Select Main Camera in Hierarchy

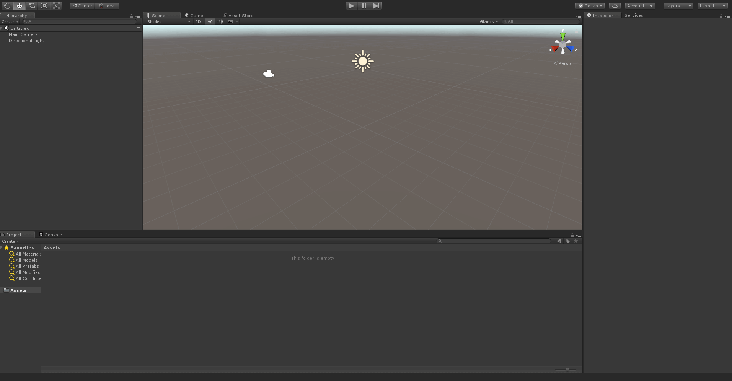point(23,34)
